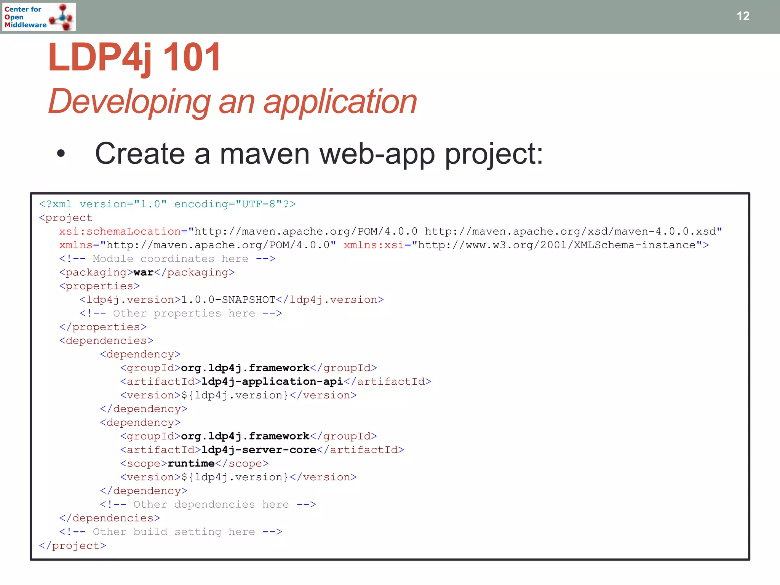Click the slide number 12
Screen dimensions: 780x585
[x=743, y=16]
